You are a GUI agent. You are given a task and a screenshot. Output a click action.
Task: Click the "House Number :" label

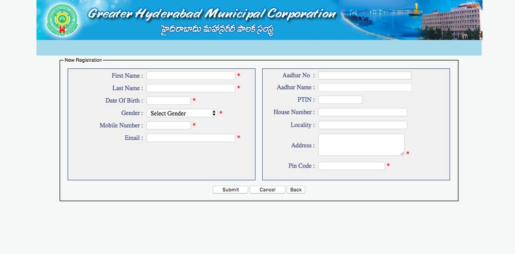pos(294,112)
